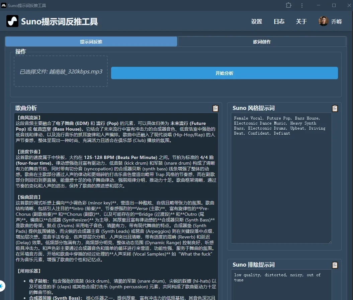Click the 电子鼓组 bullet item

click(122, 287)
